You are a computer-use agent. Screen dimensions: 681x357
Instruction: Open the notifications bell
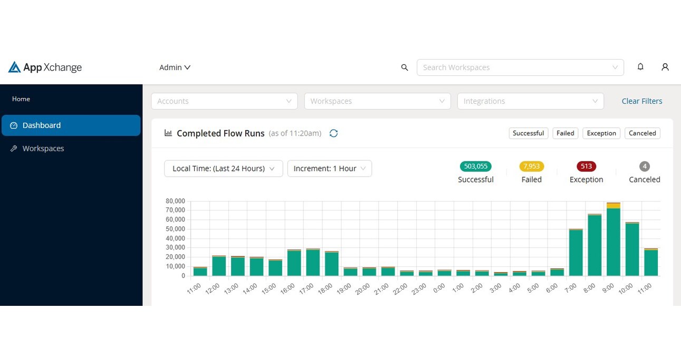[x=640, y=67]
